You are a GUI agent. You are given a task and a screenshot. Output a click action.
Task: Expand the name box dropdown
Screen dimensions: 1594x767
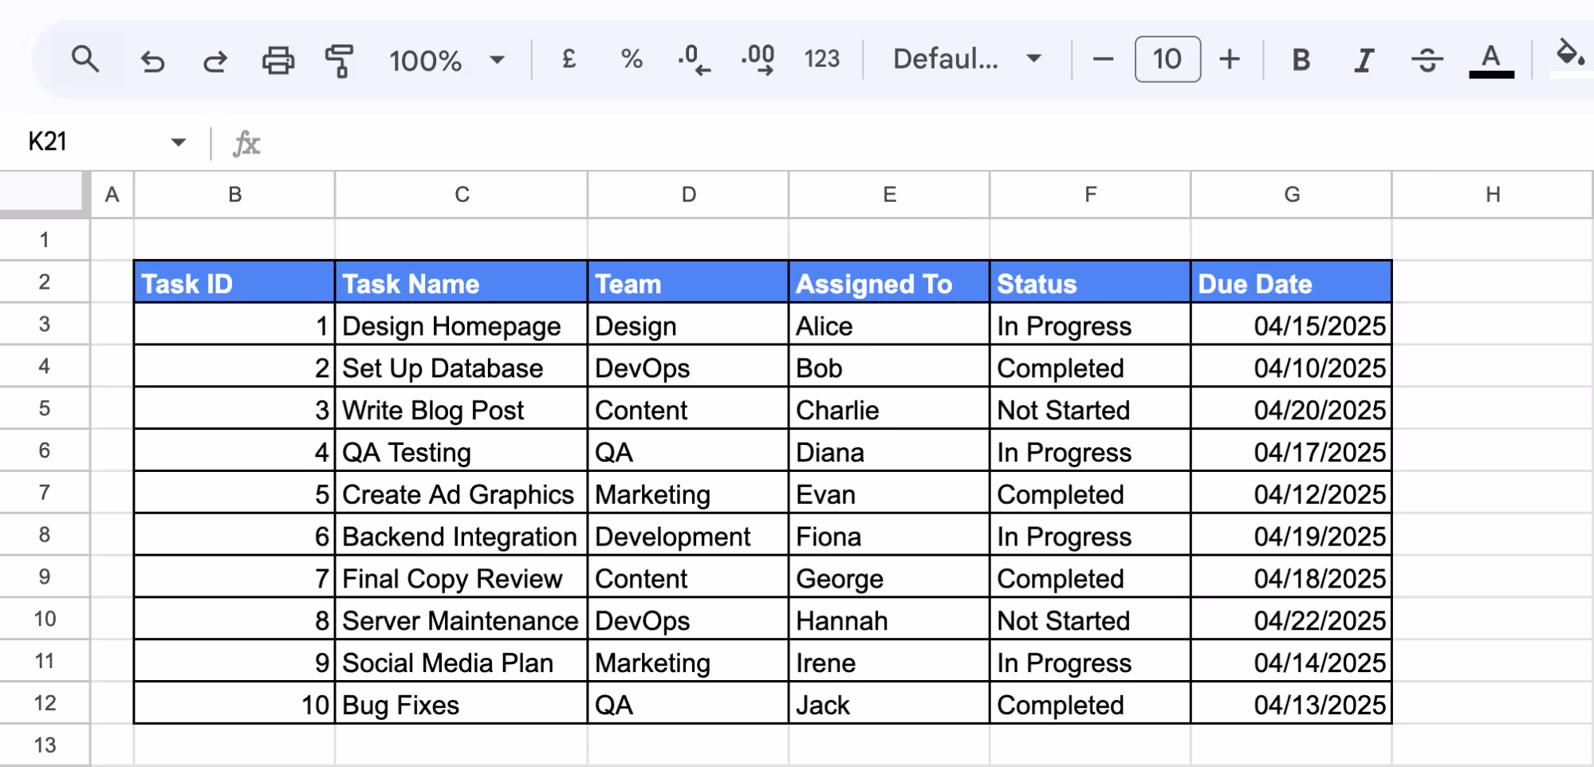coord(178,141)
